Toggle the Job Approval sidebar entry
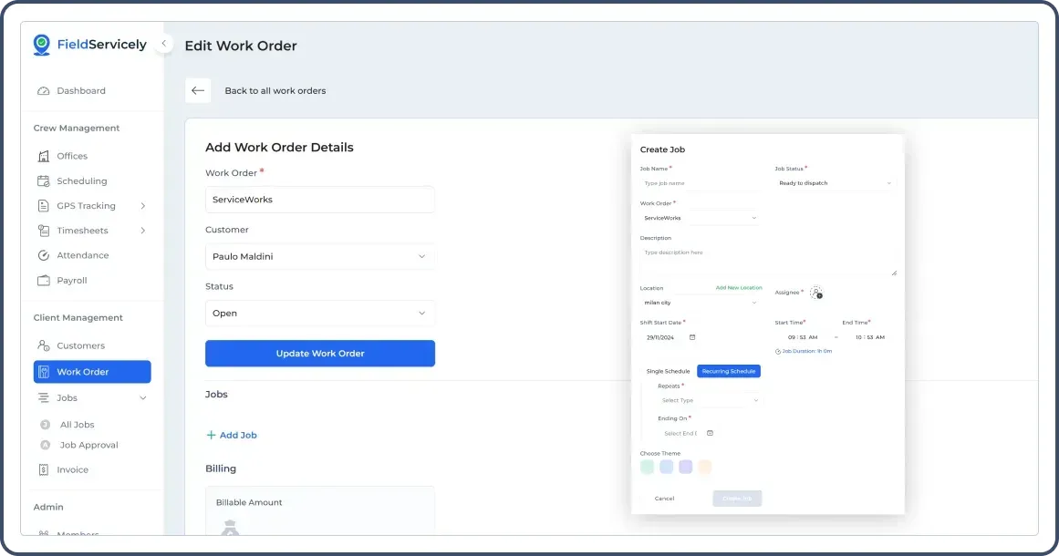Image resolution: width=1059 pixels, height=556 pixels. pyautogui.click(x=88, y=445)
